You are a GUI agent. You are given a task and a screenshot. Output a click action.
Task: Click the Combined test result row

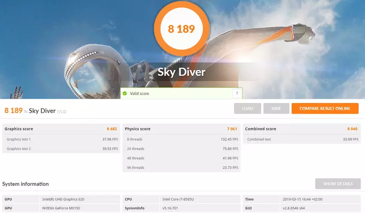(x=302, y=139)
